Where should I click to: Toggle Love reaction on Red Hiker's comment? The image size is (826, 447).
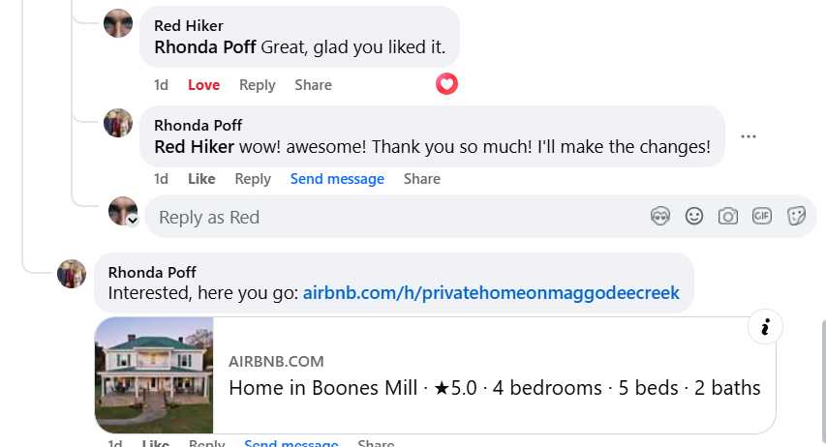coord(204,85)
